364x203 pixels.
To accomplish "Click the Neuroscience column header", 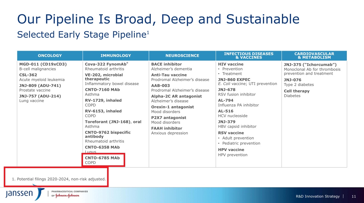I will [182, 56].
